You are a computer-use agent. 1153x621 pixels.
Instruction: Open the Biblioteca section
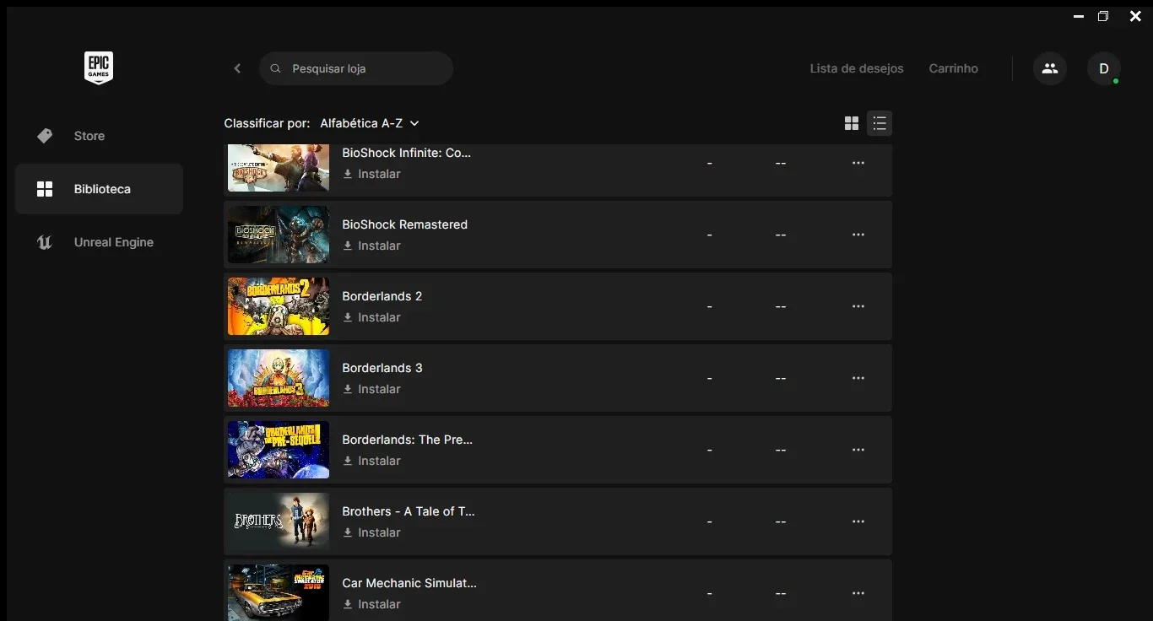(99, 189)
